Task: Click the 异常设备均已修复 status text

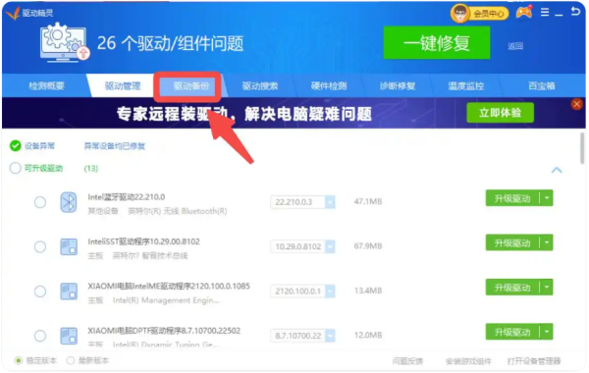Action: [x=115, y=145]
